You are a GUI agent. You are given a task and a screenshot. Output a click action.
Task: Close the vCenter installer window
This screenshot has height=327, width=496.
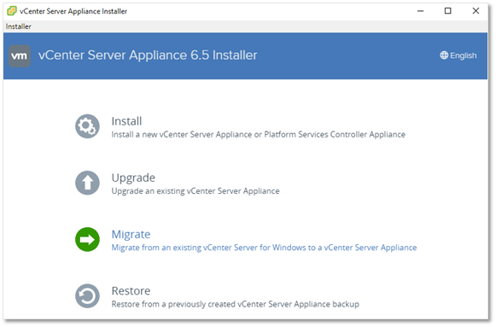point(476,11)
